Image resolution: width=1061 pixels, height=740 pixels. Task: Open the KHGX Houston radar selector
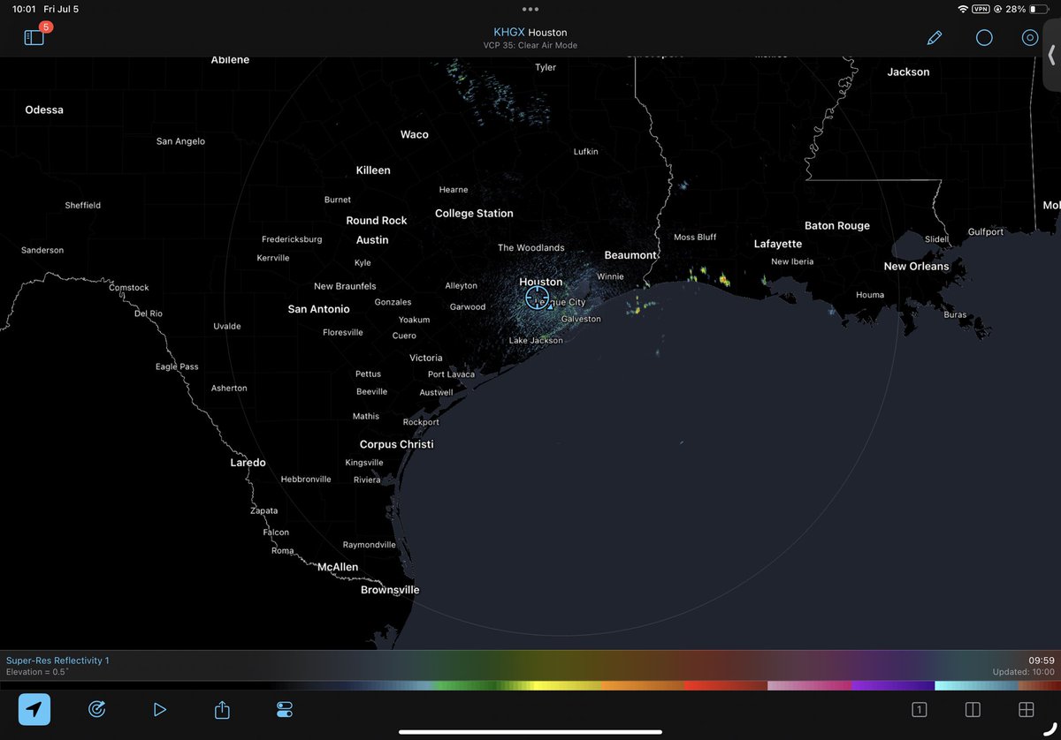pos(530,32)
